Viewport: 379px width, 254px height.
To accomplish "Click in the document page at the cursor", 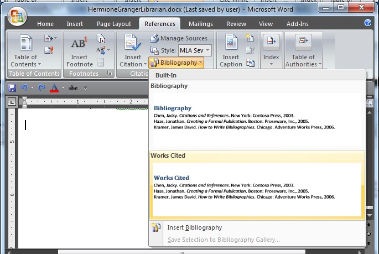I will pos(25,125).
